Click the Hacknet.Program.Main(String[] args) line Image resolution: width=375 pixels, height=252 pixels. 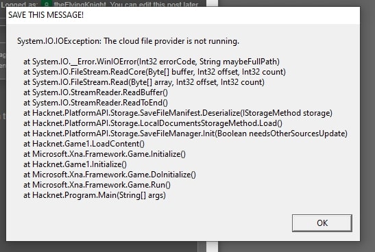[95, 195]
